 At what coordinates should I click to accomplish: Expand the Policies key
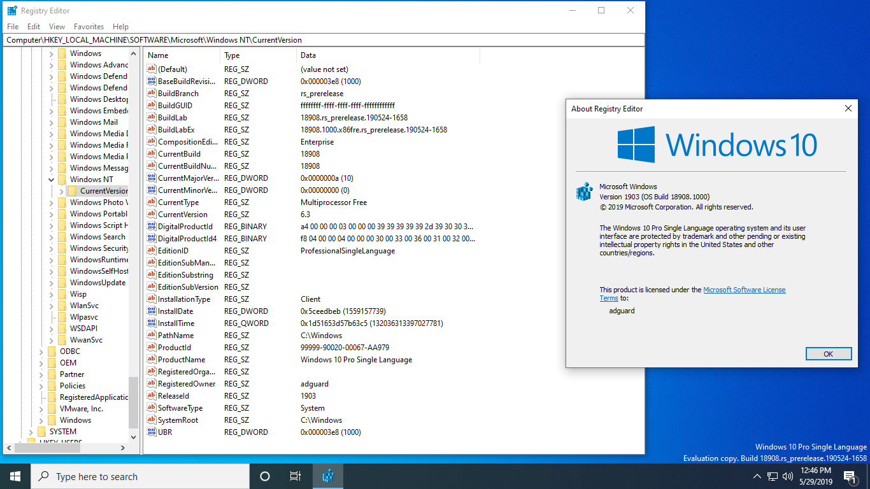coord(41,386)
